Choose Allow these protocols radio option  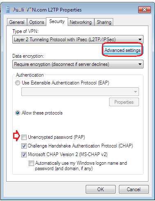(18, 113)
